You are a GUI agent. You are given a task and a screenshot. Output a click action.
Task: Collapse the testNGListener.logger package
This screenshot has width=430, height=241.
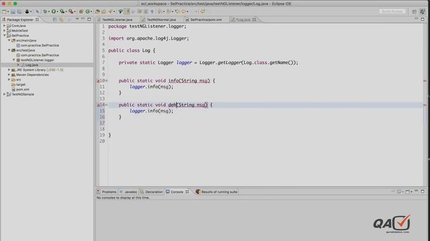click(x=13, y=60)
